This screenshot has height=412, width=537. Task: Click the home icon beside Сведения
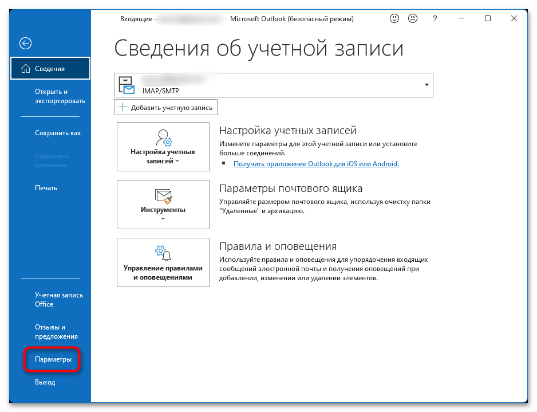26,69
